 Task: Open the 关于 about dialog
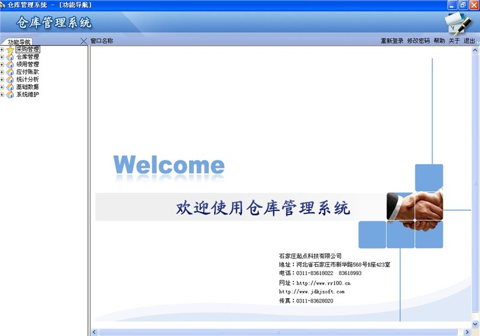[x=454, y=41]
